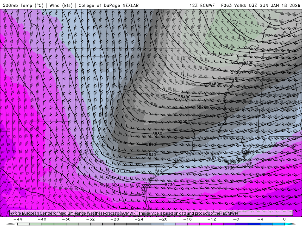302x226 pixels.
Task: Click the -40 colorbar scale label
Action: [42, 219]
